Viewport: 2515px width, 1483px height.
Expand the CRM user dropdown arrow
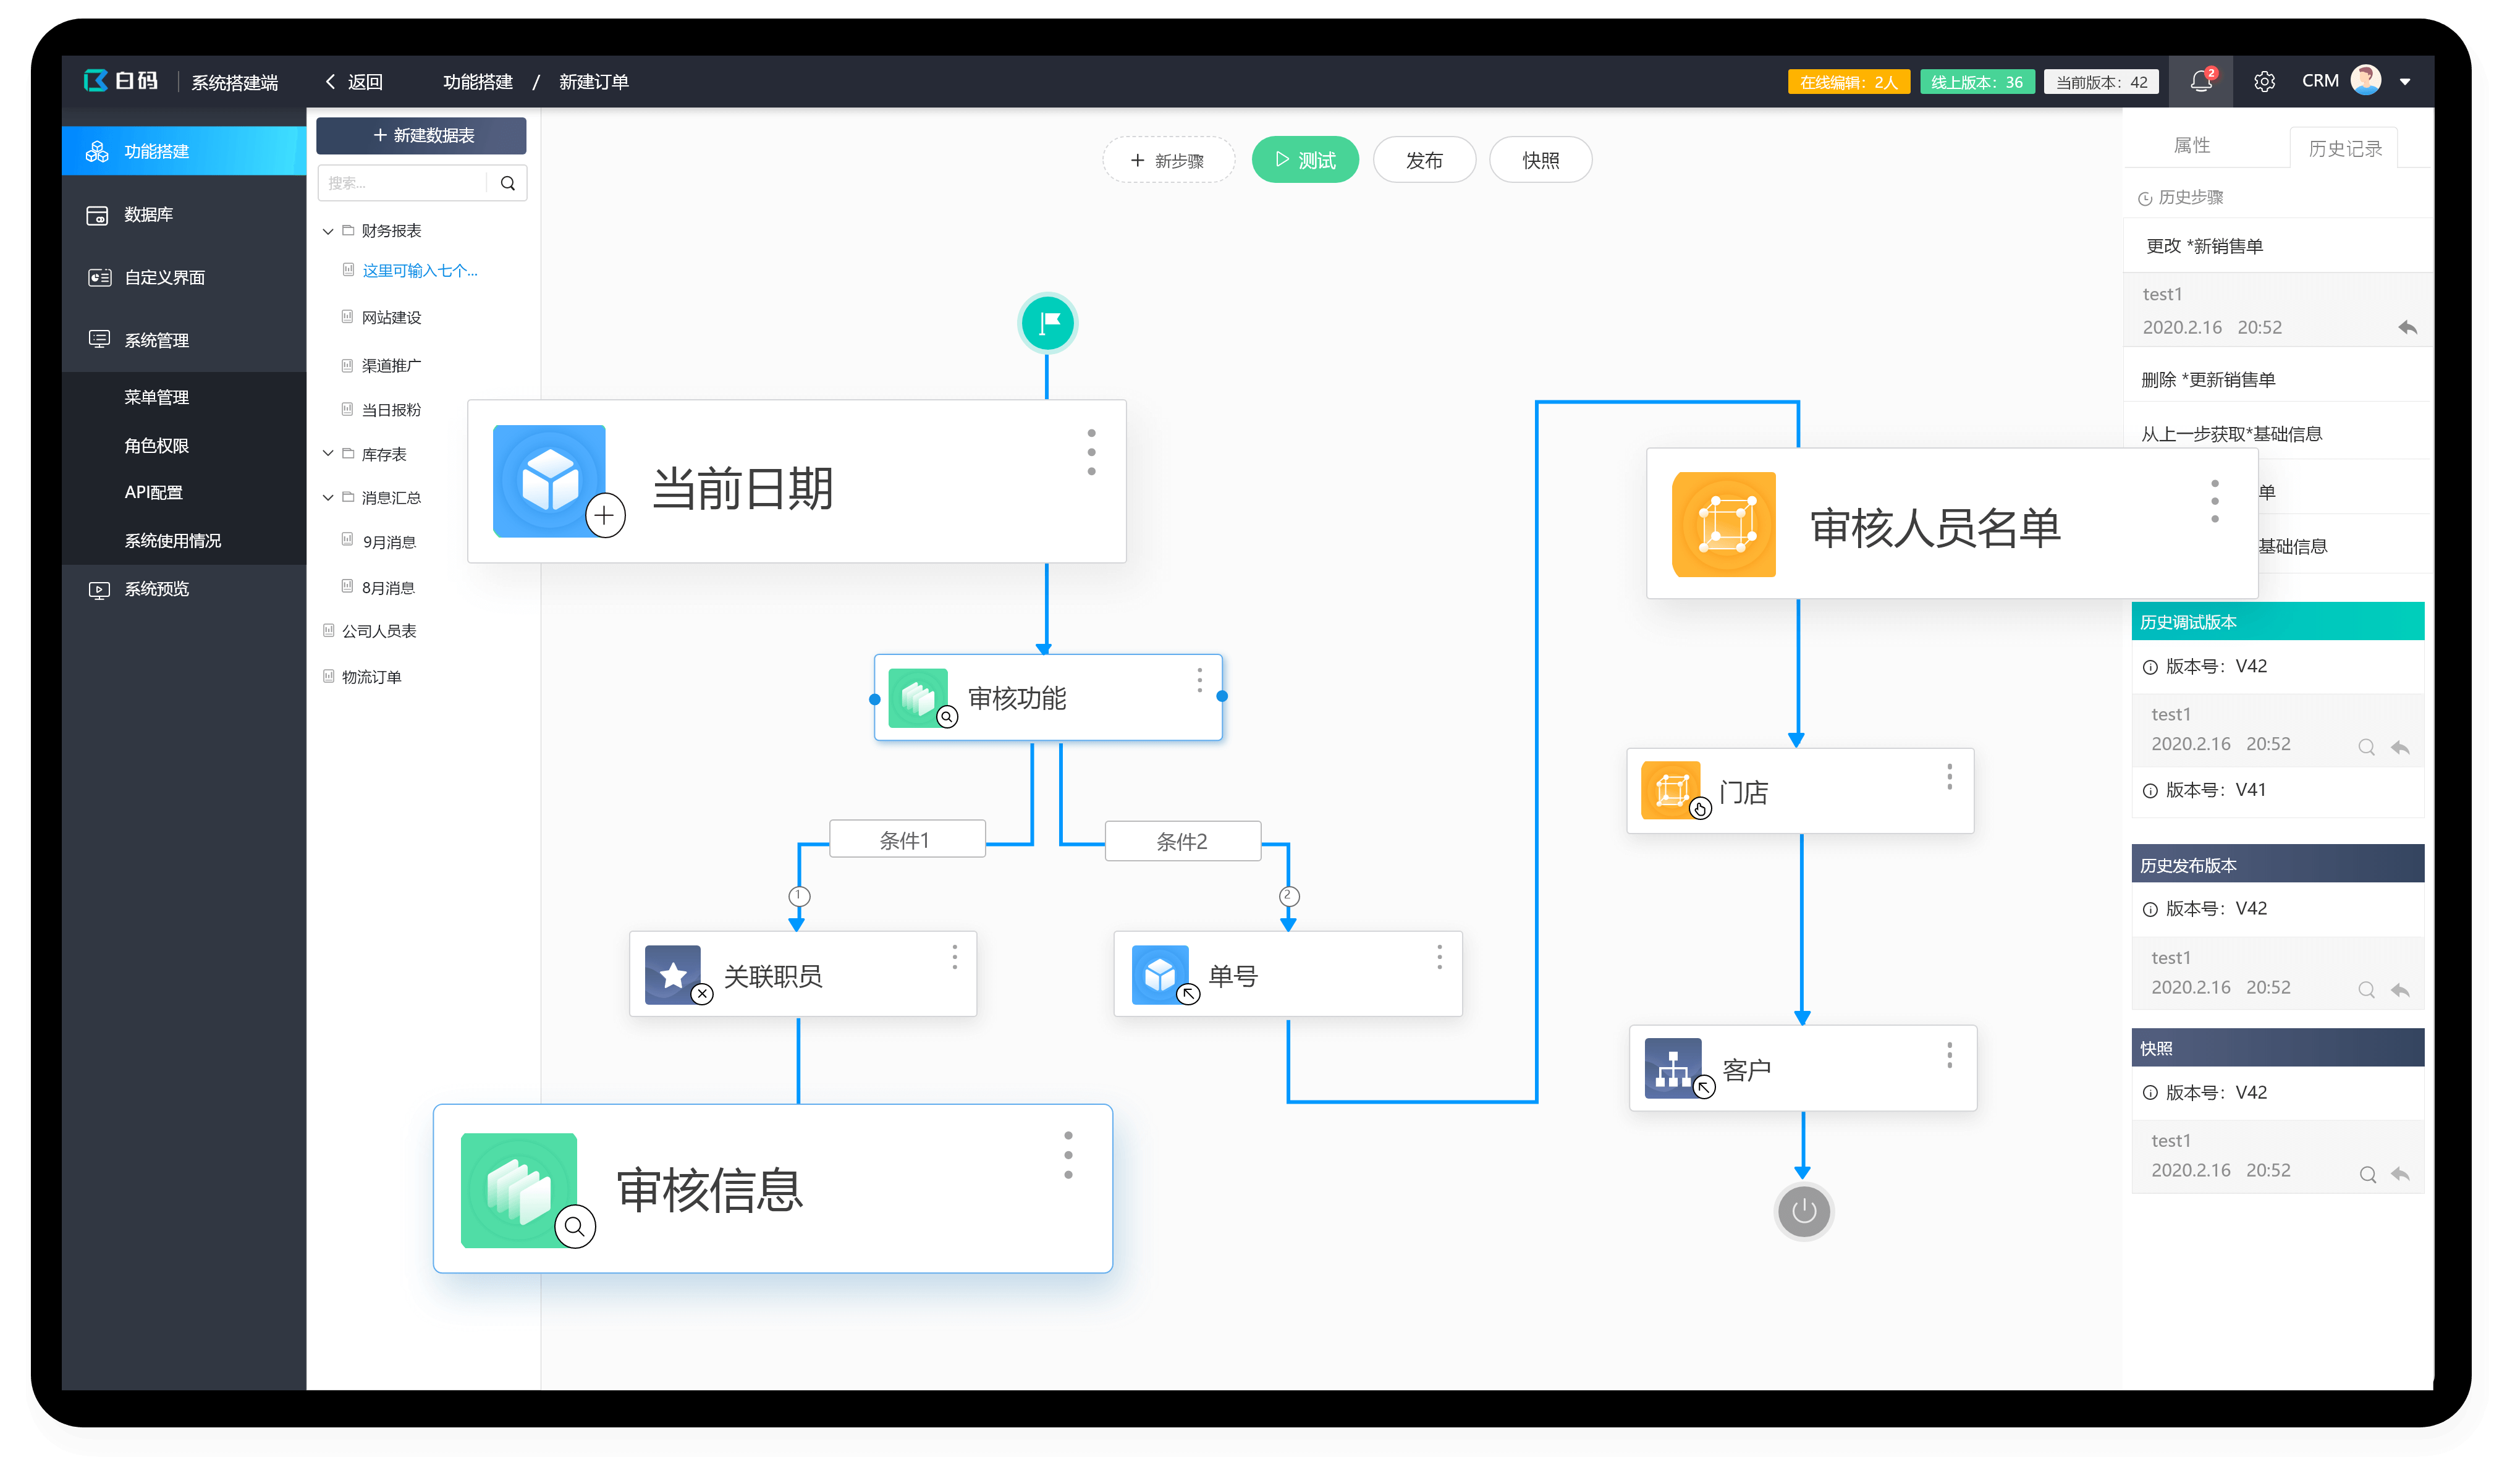[x=2405, y=82]
